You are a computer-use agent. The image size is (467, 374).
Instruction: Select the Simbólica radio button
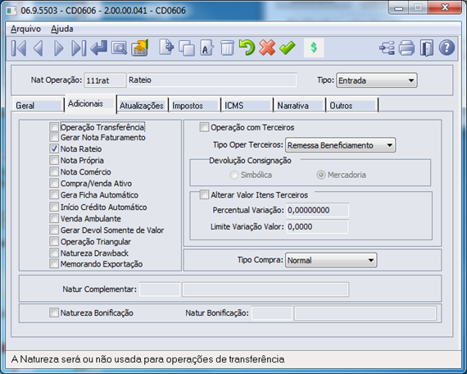234,175
